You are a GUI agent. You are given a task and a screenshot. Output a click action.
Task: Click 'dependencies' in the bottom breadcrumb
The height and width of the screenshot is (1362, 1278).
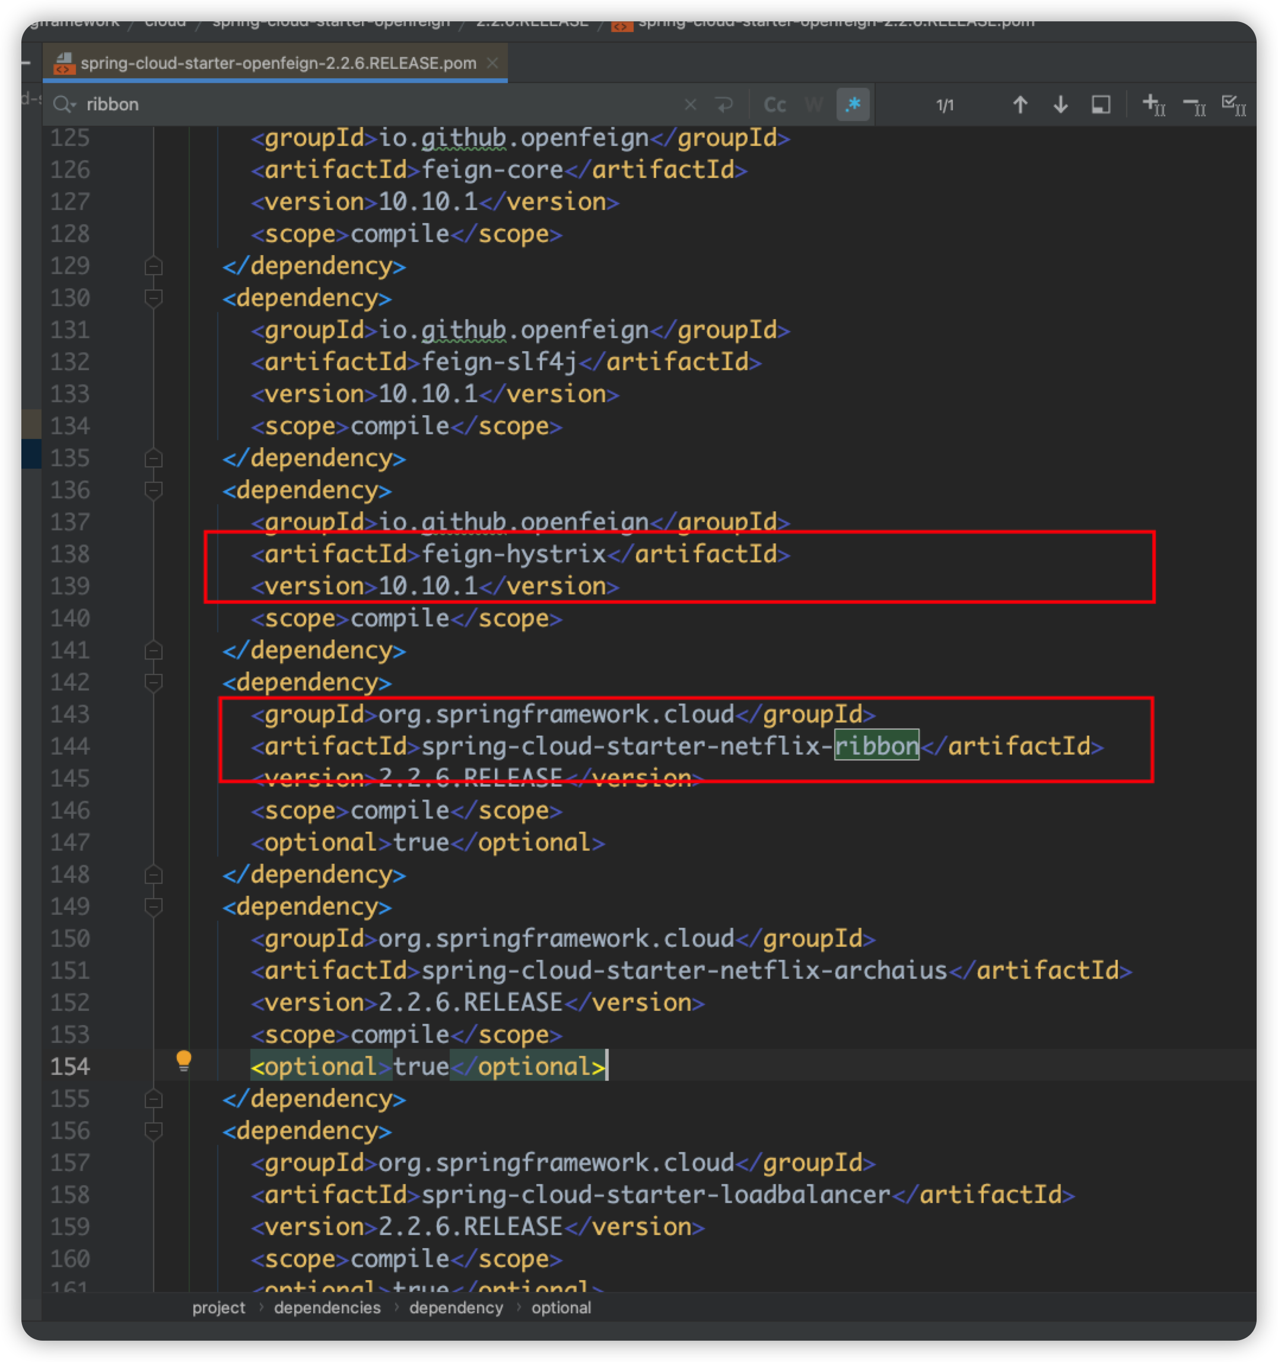[327, 1307]
